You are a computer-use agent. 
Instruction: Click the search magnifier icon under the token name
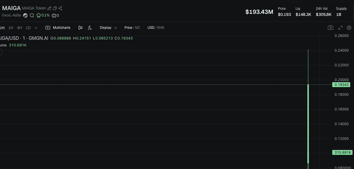tap(32, 15)
